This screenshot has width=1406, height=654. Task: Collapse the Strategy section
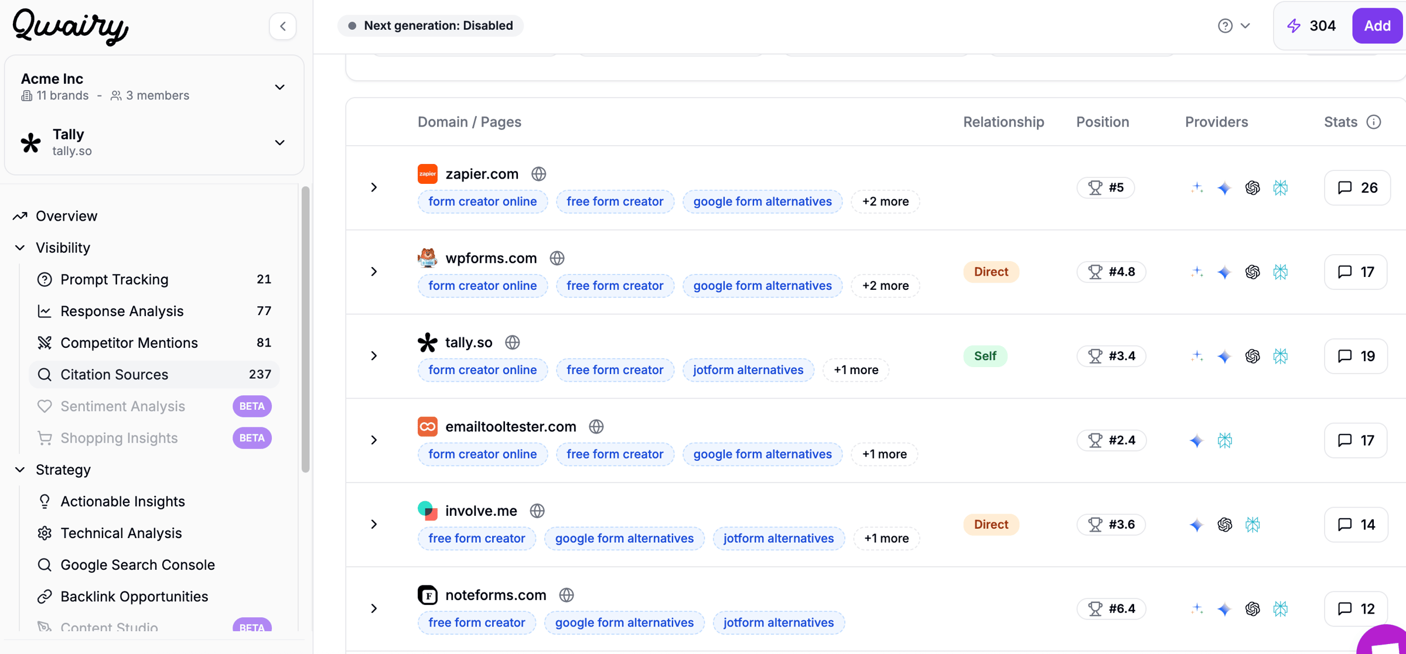pyautogui.click(x=20, y=470)
